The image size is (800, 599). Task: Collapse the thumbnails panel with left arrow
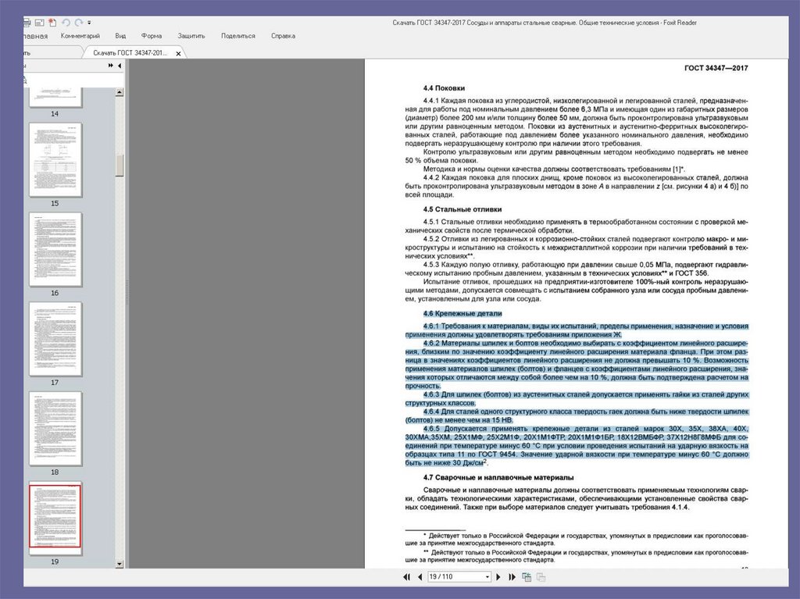[x=120, y=66]
